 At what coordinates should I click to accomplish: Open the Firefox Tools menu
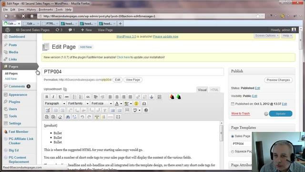coord(59,10)
